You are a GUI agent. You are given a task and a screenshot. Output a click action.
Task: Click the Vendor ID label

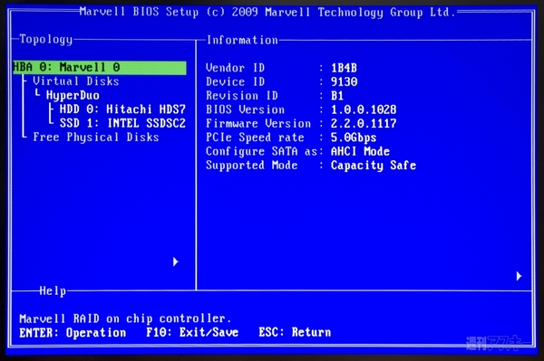pos(235,68)
